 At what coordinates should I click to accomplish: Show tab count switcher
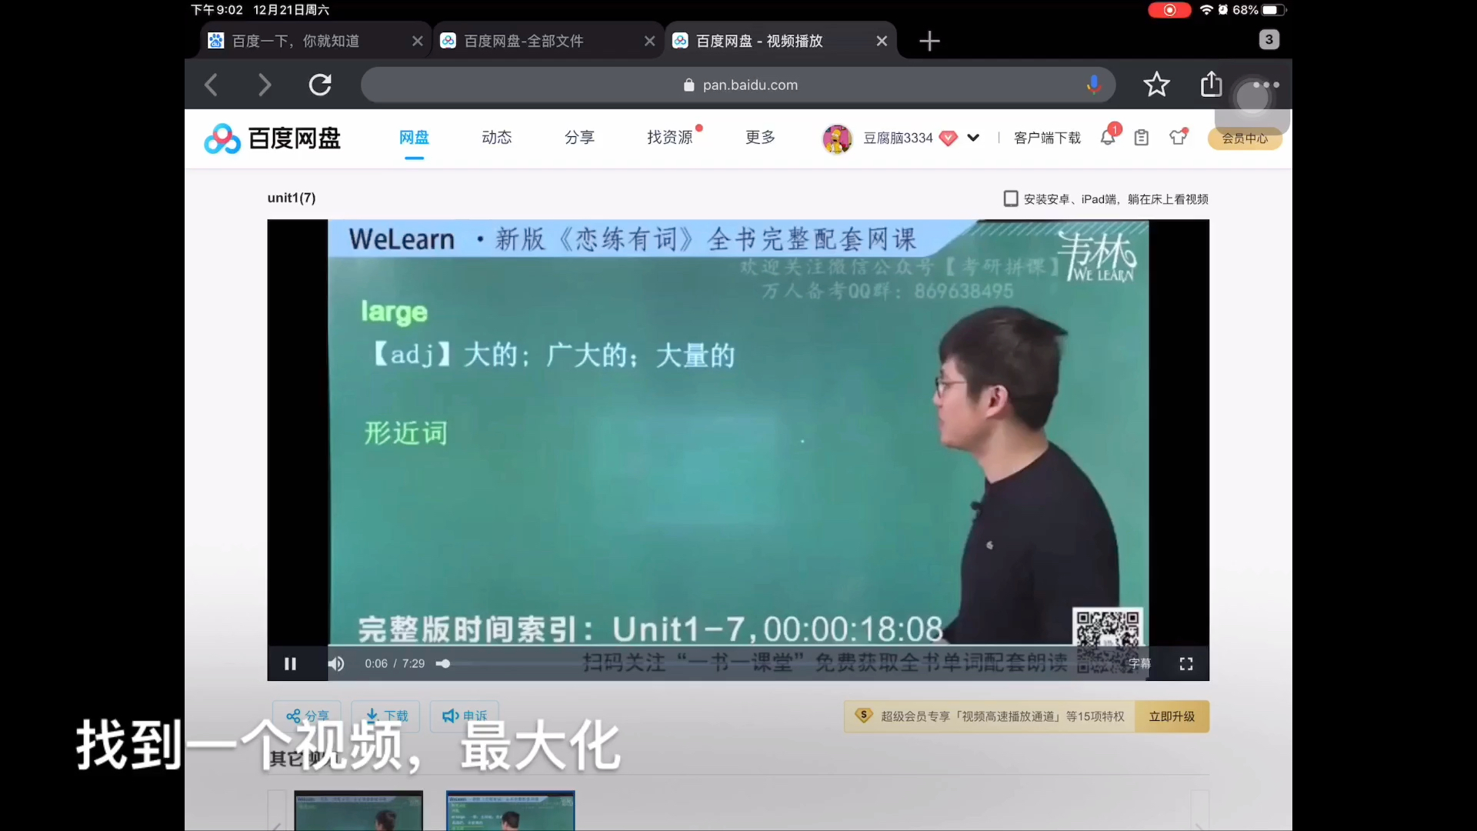pos(1269,39)
